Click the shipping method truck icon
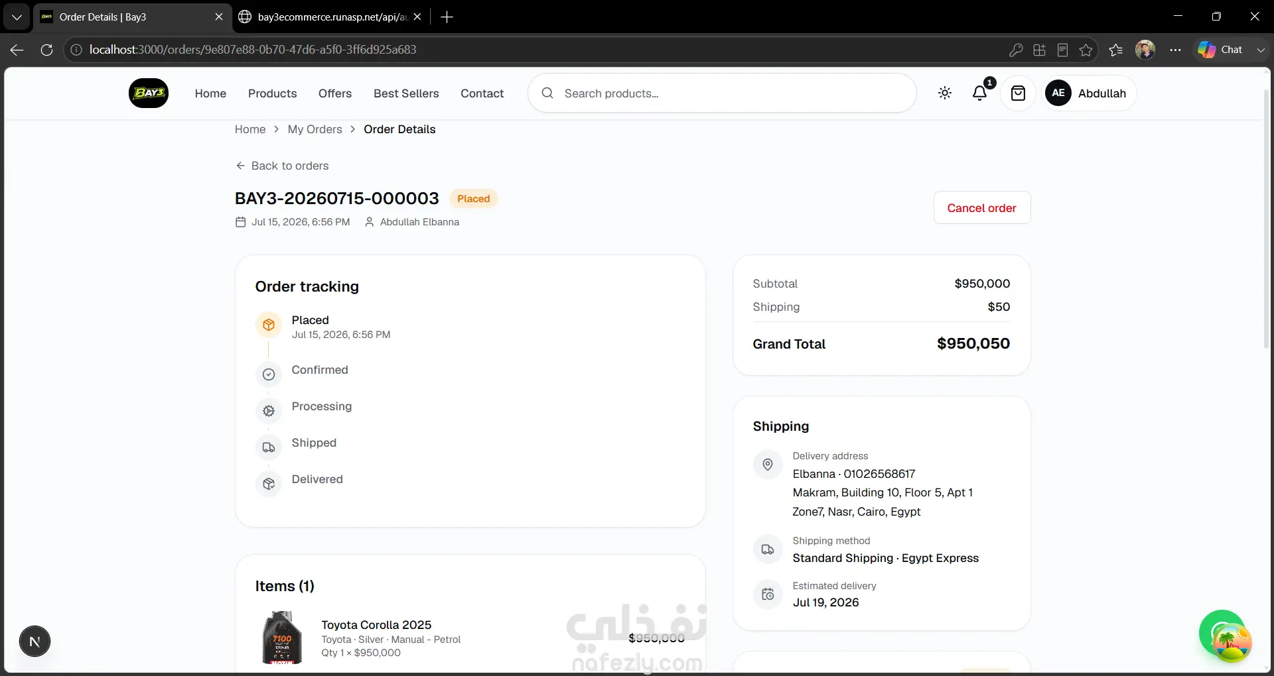 [x=768, y=549]
